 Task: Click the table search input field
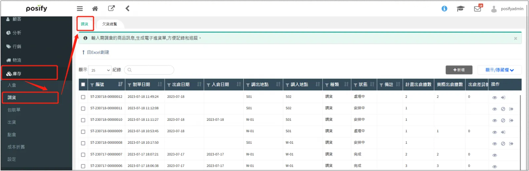pos(149,70)
